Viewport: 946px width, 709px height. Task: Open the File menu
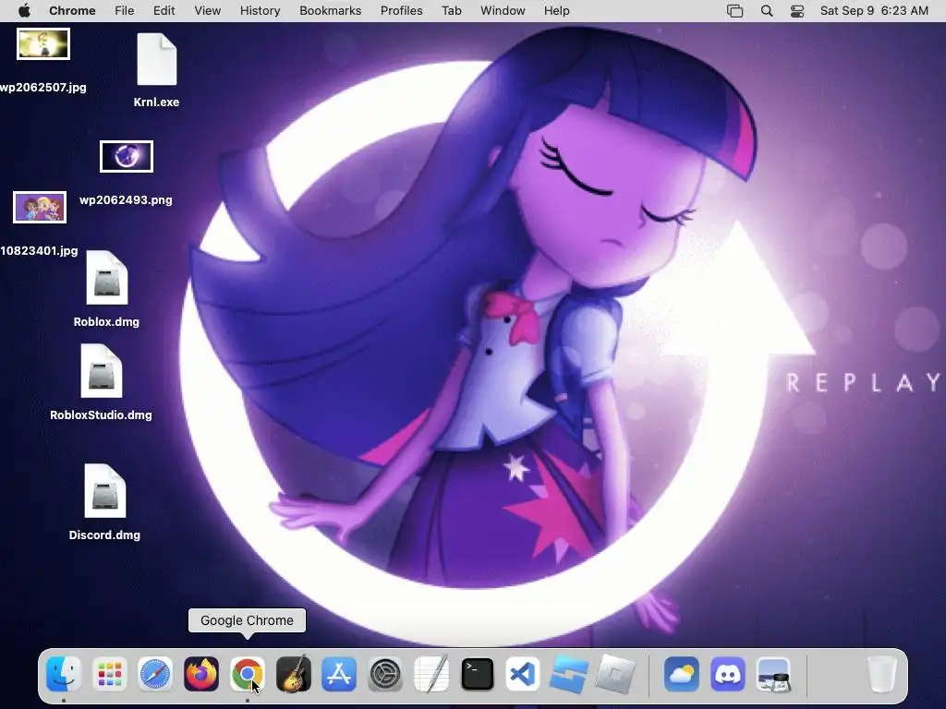125,11
